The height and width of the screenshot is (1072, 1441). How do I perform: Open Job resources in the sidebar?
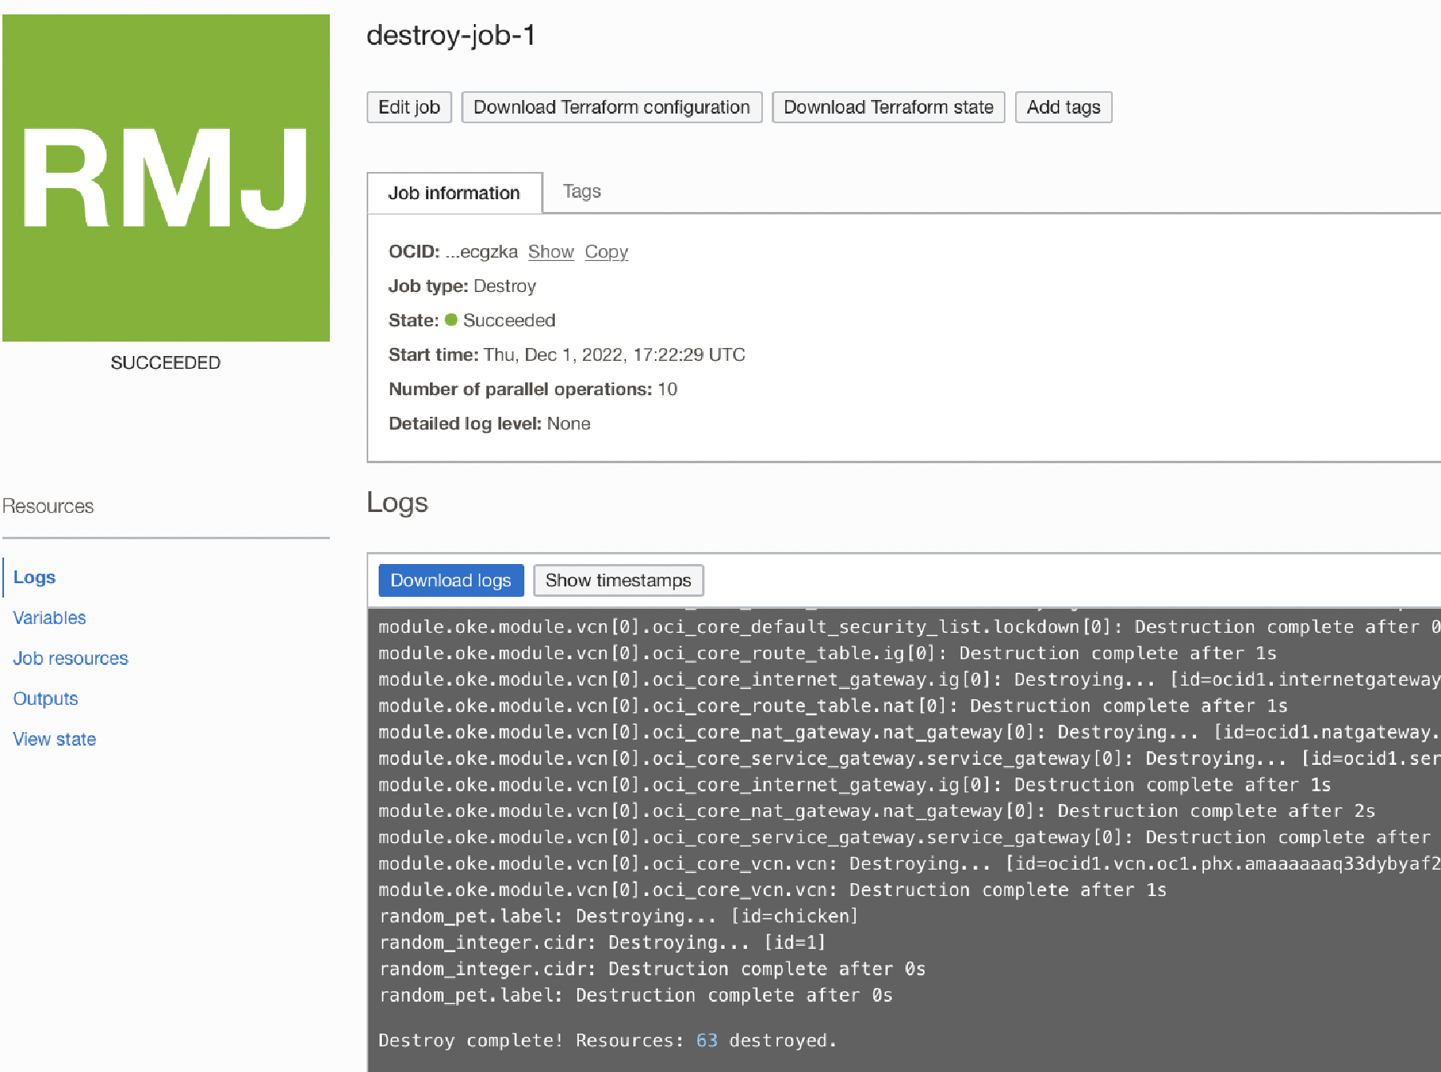[x=70, y=658]
